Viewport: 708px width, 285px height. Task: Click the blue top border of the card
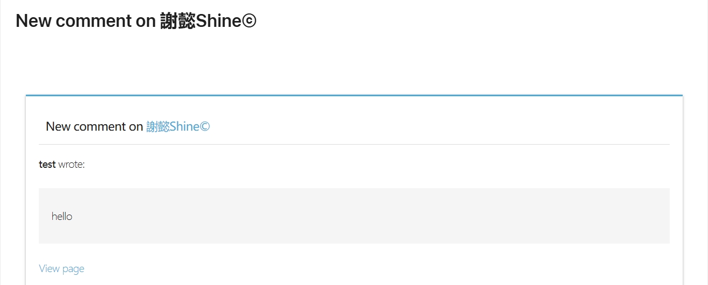click(354, 95)
